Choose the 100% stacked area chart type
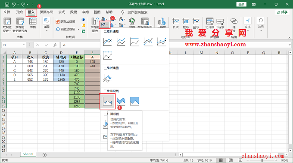Screen dimensions: 293x163 (134, 101)
